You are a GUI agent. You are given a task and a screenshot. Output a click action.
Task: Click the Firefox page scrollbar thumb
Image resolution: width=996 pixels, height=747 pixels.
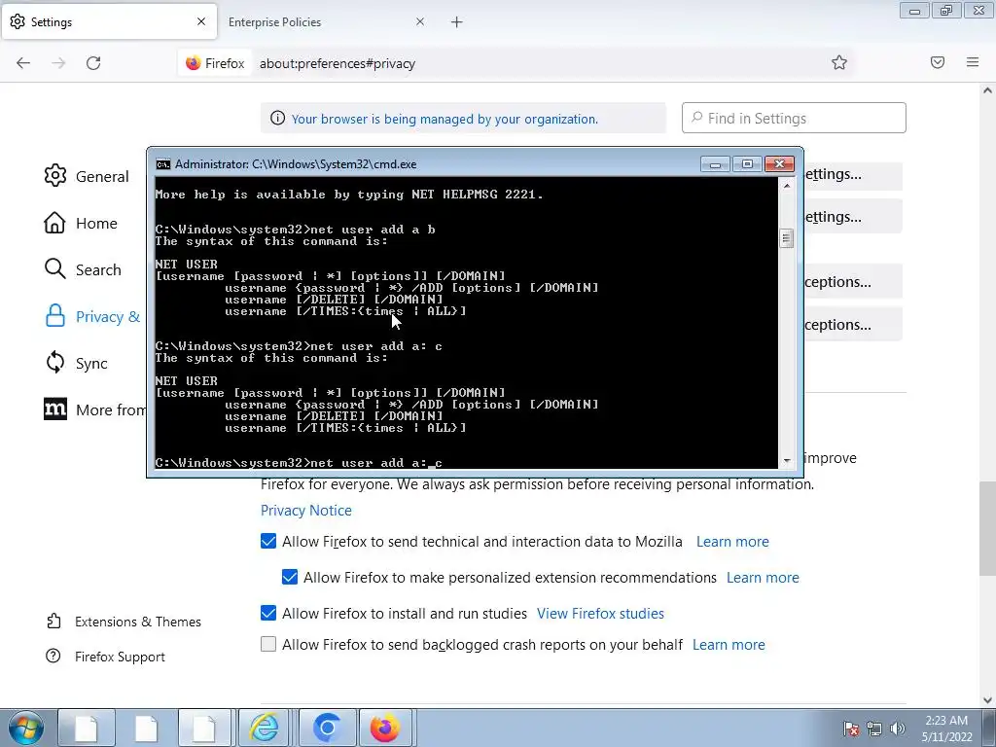(x=987, y=528)
